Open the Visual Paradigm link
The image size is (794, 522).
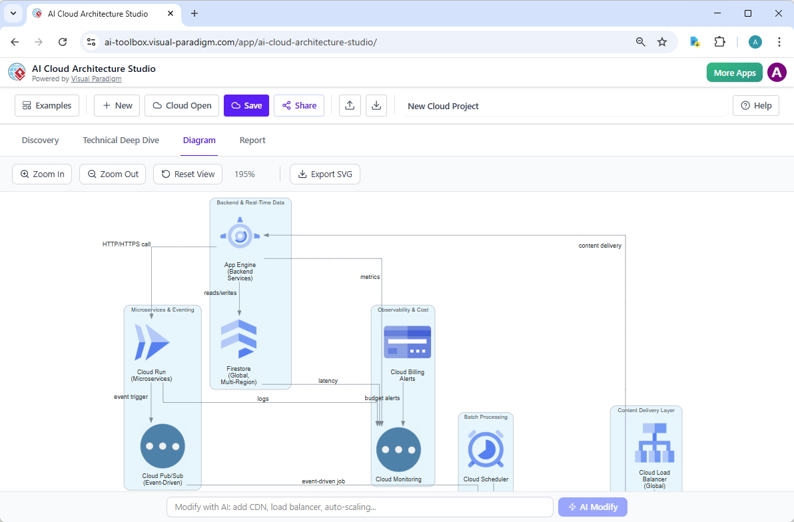tap(96, 78)
